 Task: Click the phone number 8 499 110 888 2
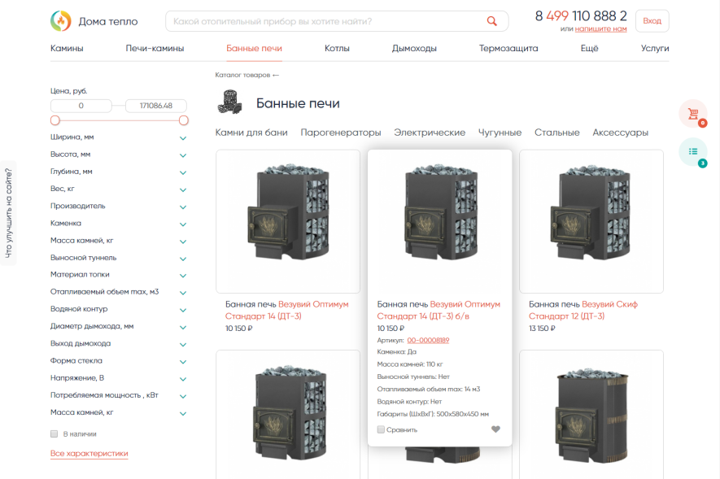click(581, 16)
